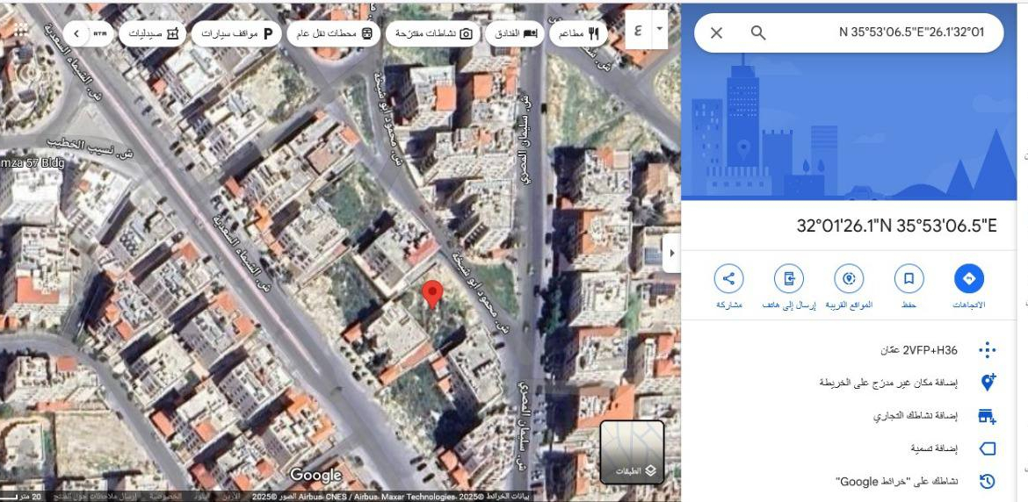Save the location with the bookmark icon
Viewport: 1028px width, 502px height.
pos(909,279)
